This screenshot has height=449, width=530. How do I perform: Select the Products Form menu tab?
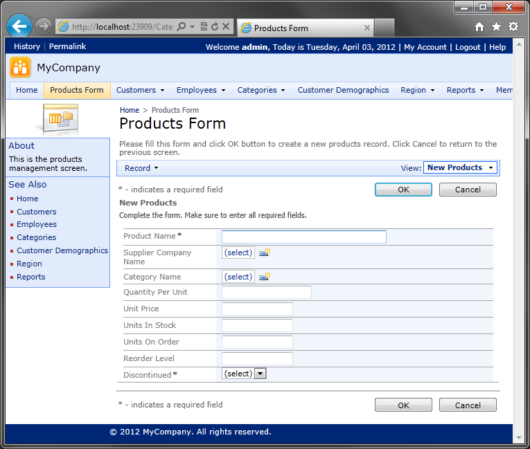(77, 90)
